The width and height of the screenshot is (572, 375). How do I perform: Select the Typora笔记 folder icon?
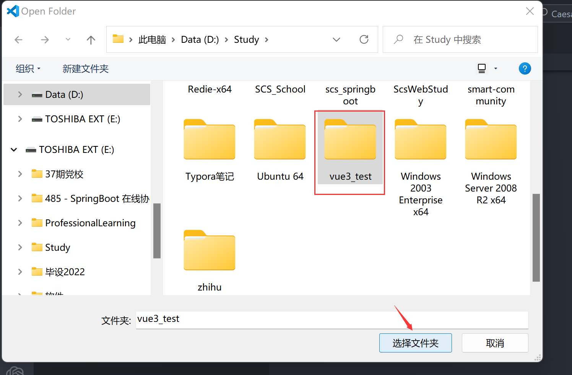point(210,140)
